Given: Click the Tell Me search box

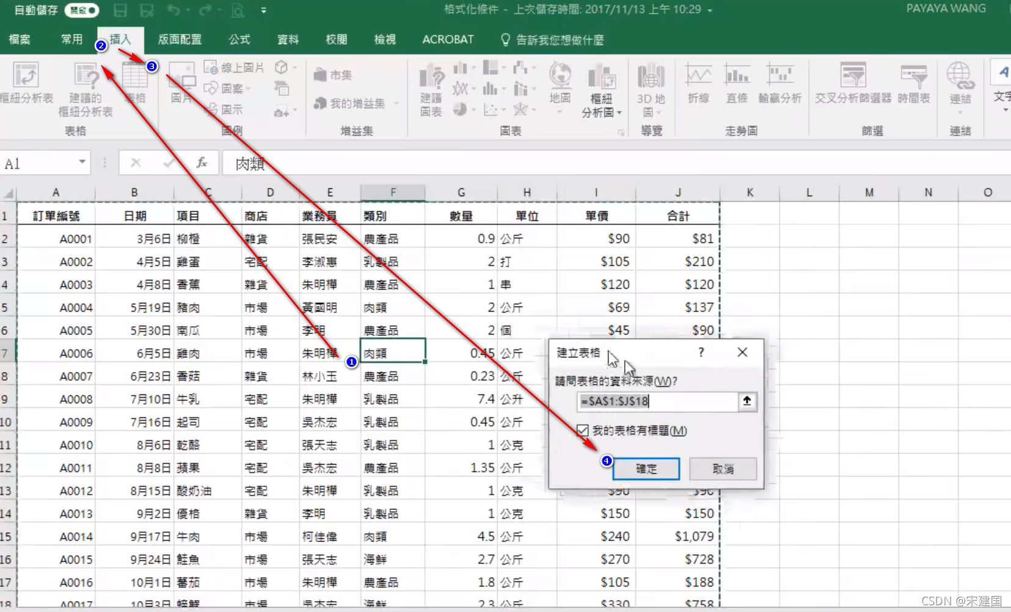Looking at the screenshot, I should click(552, 40).
